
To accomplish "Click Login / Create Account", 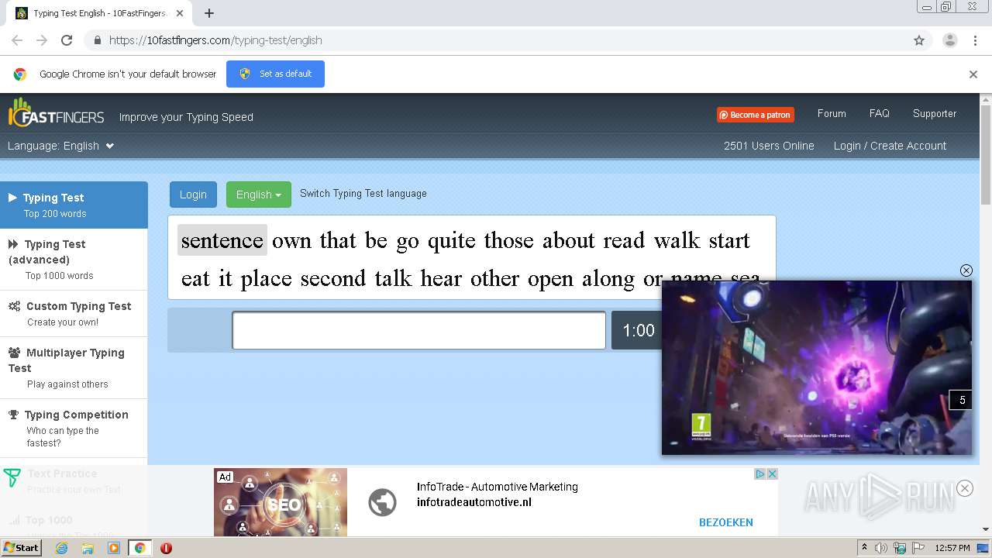I will click(x=890, y=146).
